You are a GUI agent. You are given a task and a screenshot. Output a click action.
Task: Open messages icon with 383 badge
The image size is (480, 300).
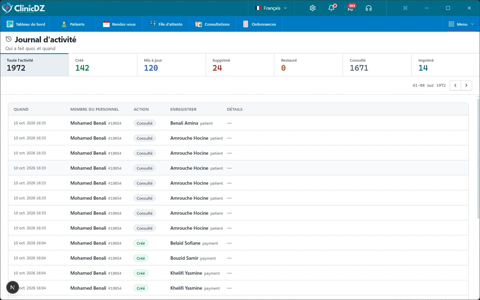click(351, 8)
